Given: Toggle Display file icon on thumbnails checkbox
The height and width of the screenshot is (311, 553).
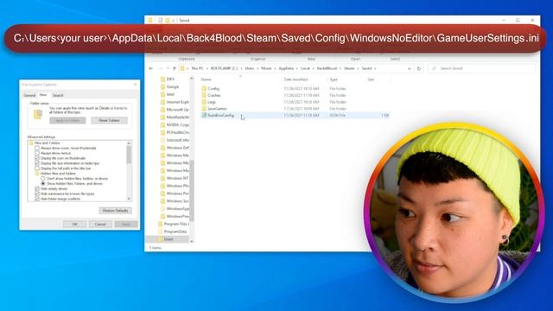Looking at the screenshot, I should (37, 158).
